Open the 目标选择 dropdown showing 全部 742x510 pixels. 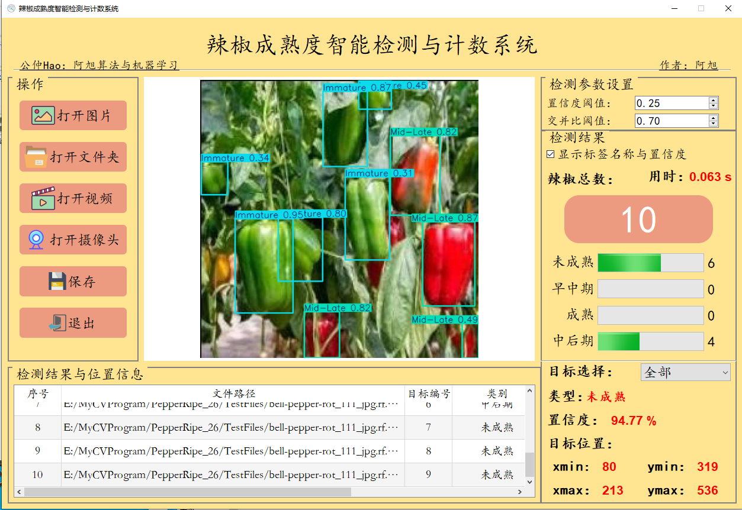[685, 372]
